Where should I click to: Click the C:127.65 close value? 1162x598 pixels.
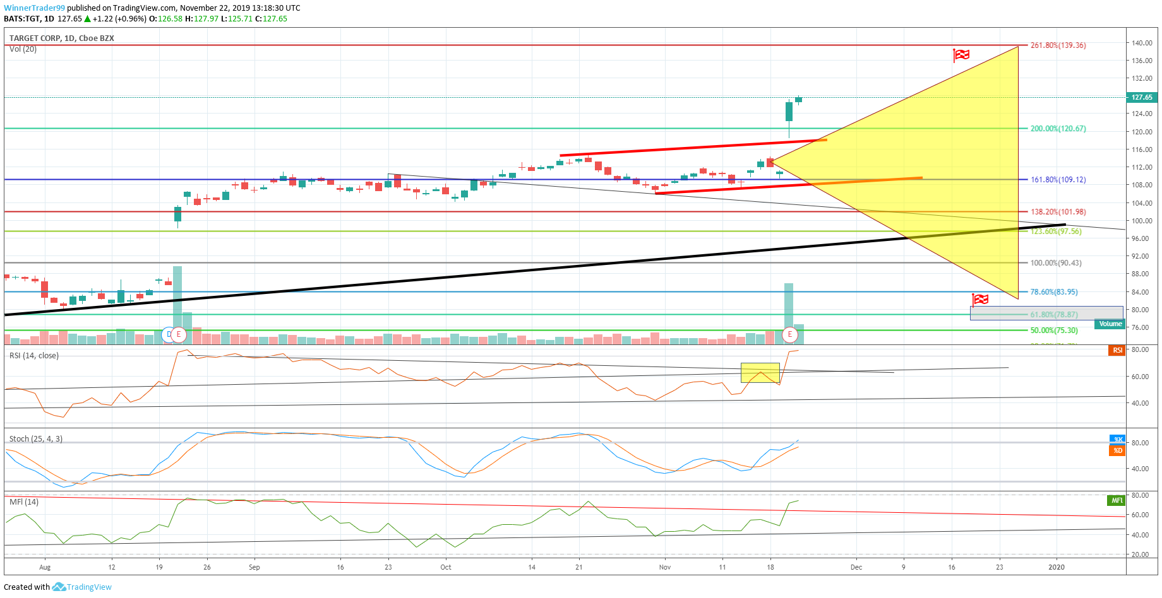(x=271, y=19)
